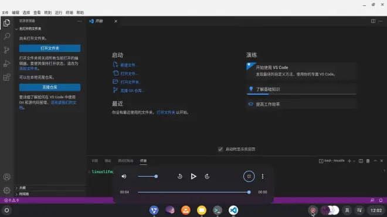Click the kill terminal trash icon
This screenshot has height=217, width=387.
click(x=368, y=161)
